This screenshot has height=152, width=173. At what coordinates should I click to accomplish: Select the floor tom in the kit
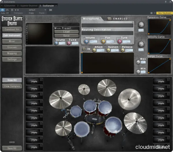[113, 125]
